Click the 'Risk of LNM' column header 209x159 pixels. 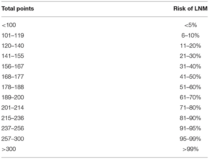click(190, 9)
